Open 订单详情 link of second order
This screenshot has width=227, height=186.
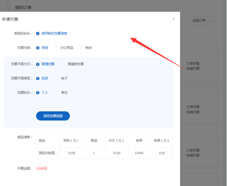193,107
